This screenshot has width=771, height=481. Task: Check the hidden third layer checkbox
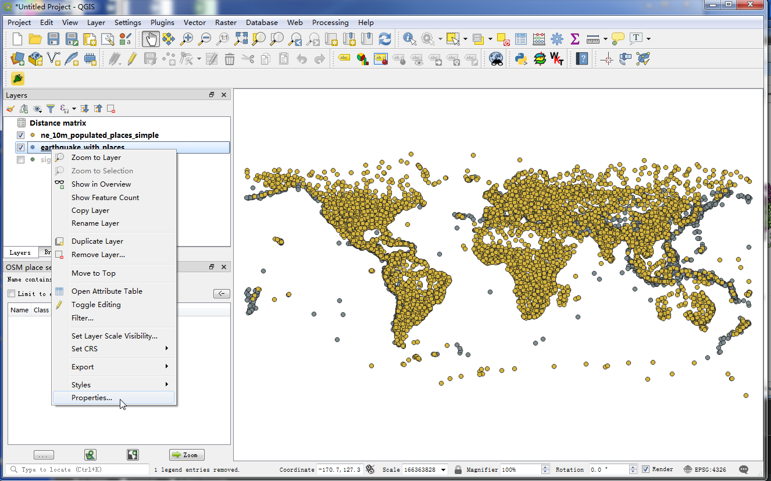(21, 160)
